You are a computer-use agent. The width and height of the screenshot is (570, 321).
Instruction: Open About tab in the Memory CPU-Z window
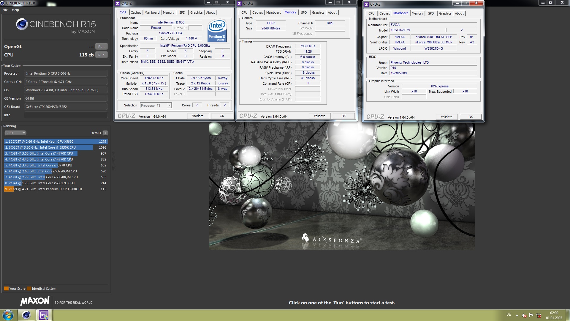point(332,12)
